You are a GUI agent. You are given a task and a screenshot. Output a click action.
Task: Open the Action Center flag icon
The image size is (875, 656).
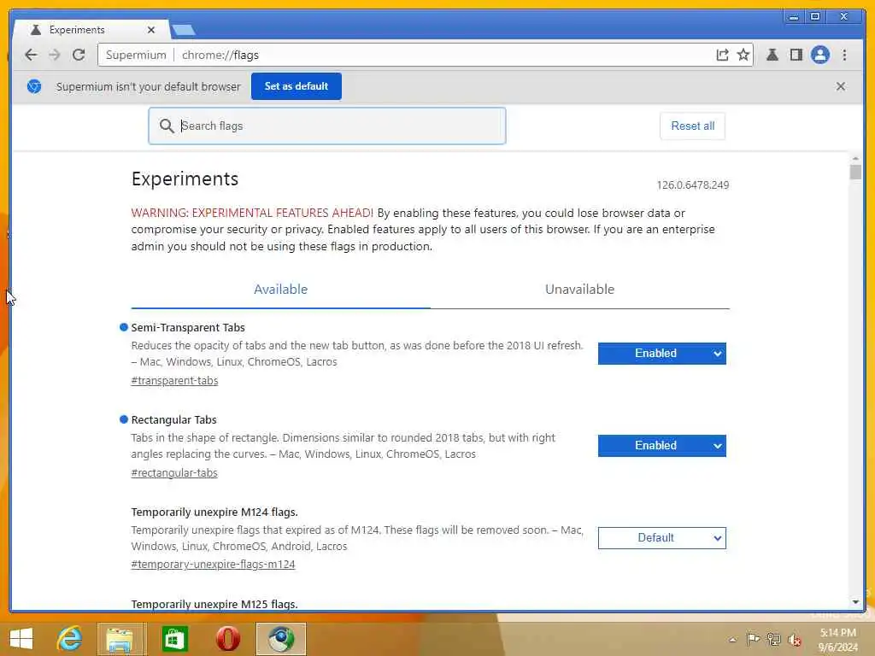[753, 639]
